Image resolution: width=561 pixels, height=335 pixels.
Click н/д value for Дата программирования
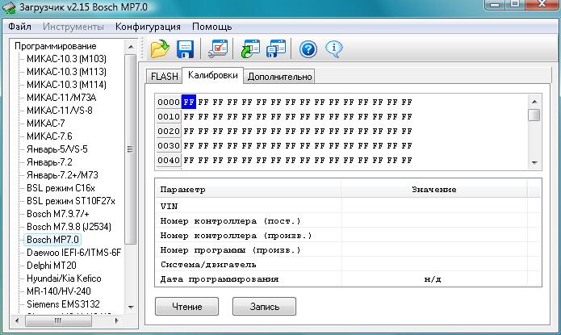point(433,279)
